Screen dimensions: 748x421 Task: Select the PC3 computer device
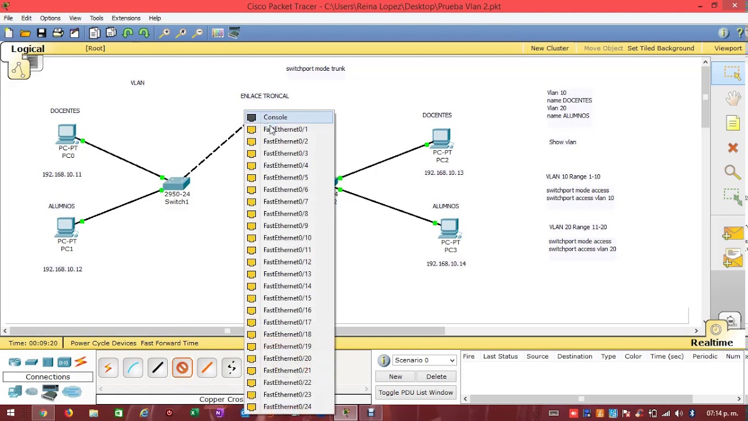[449, 229]
